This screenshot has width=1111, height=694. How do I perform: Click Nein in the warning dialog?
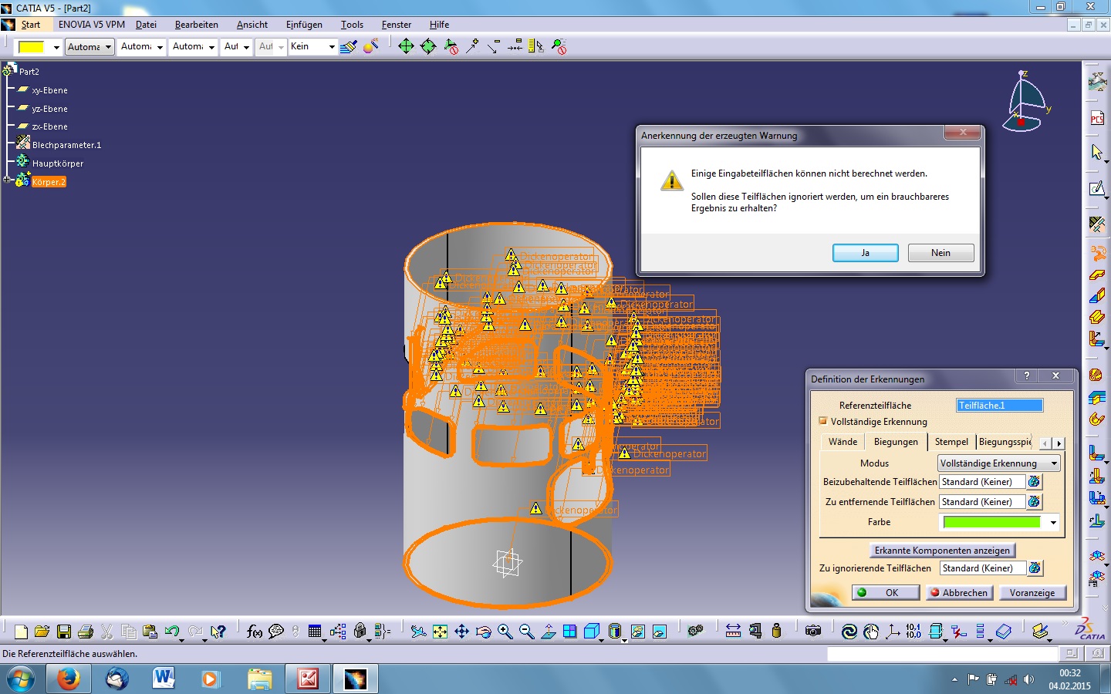(x=940, y=253)
